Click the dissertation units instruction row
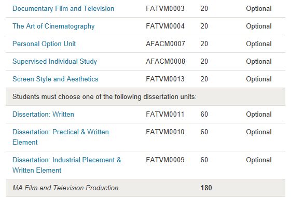 (x=145, y=97)
